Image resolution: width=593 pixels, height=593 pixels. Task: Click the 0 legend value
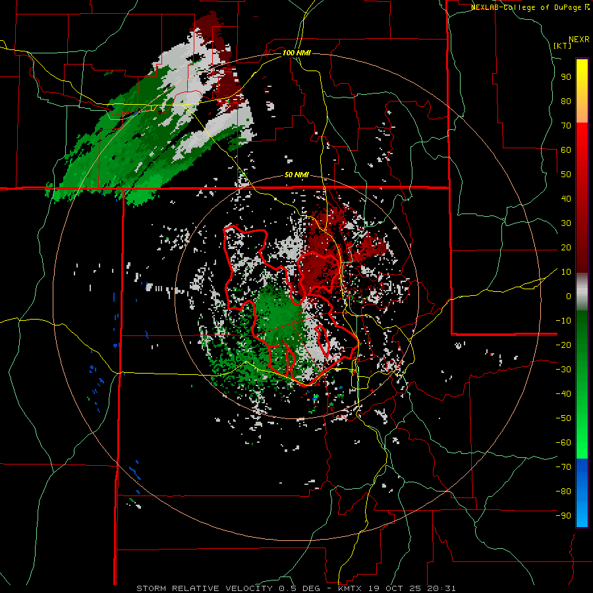569,296
